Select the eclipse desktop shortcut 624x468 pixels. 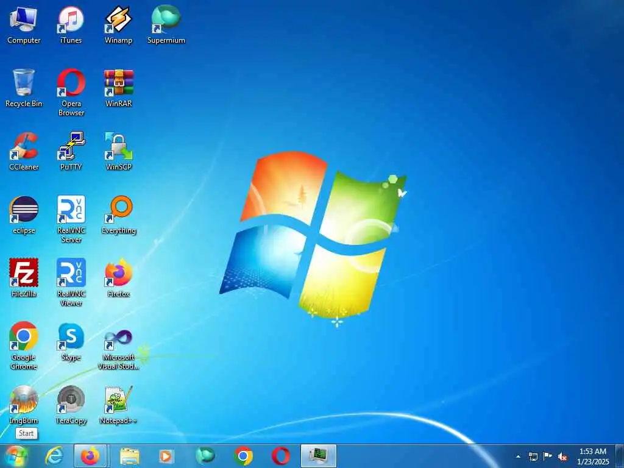(x=24, y=215)
